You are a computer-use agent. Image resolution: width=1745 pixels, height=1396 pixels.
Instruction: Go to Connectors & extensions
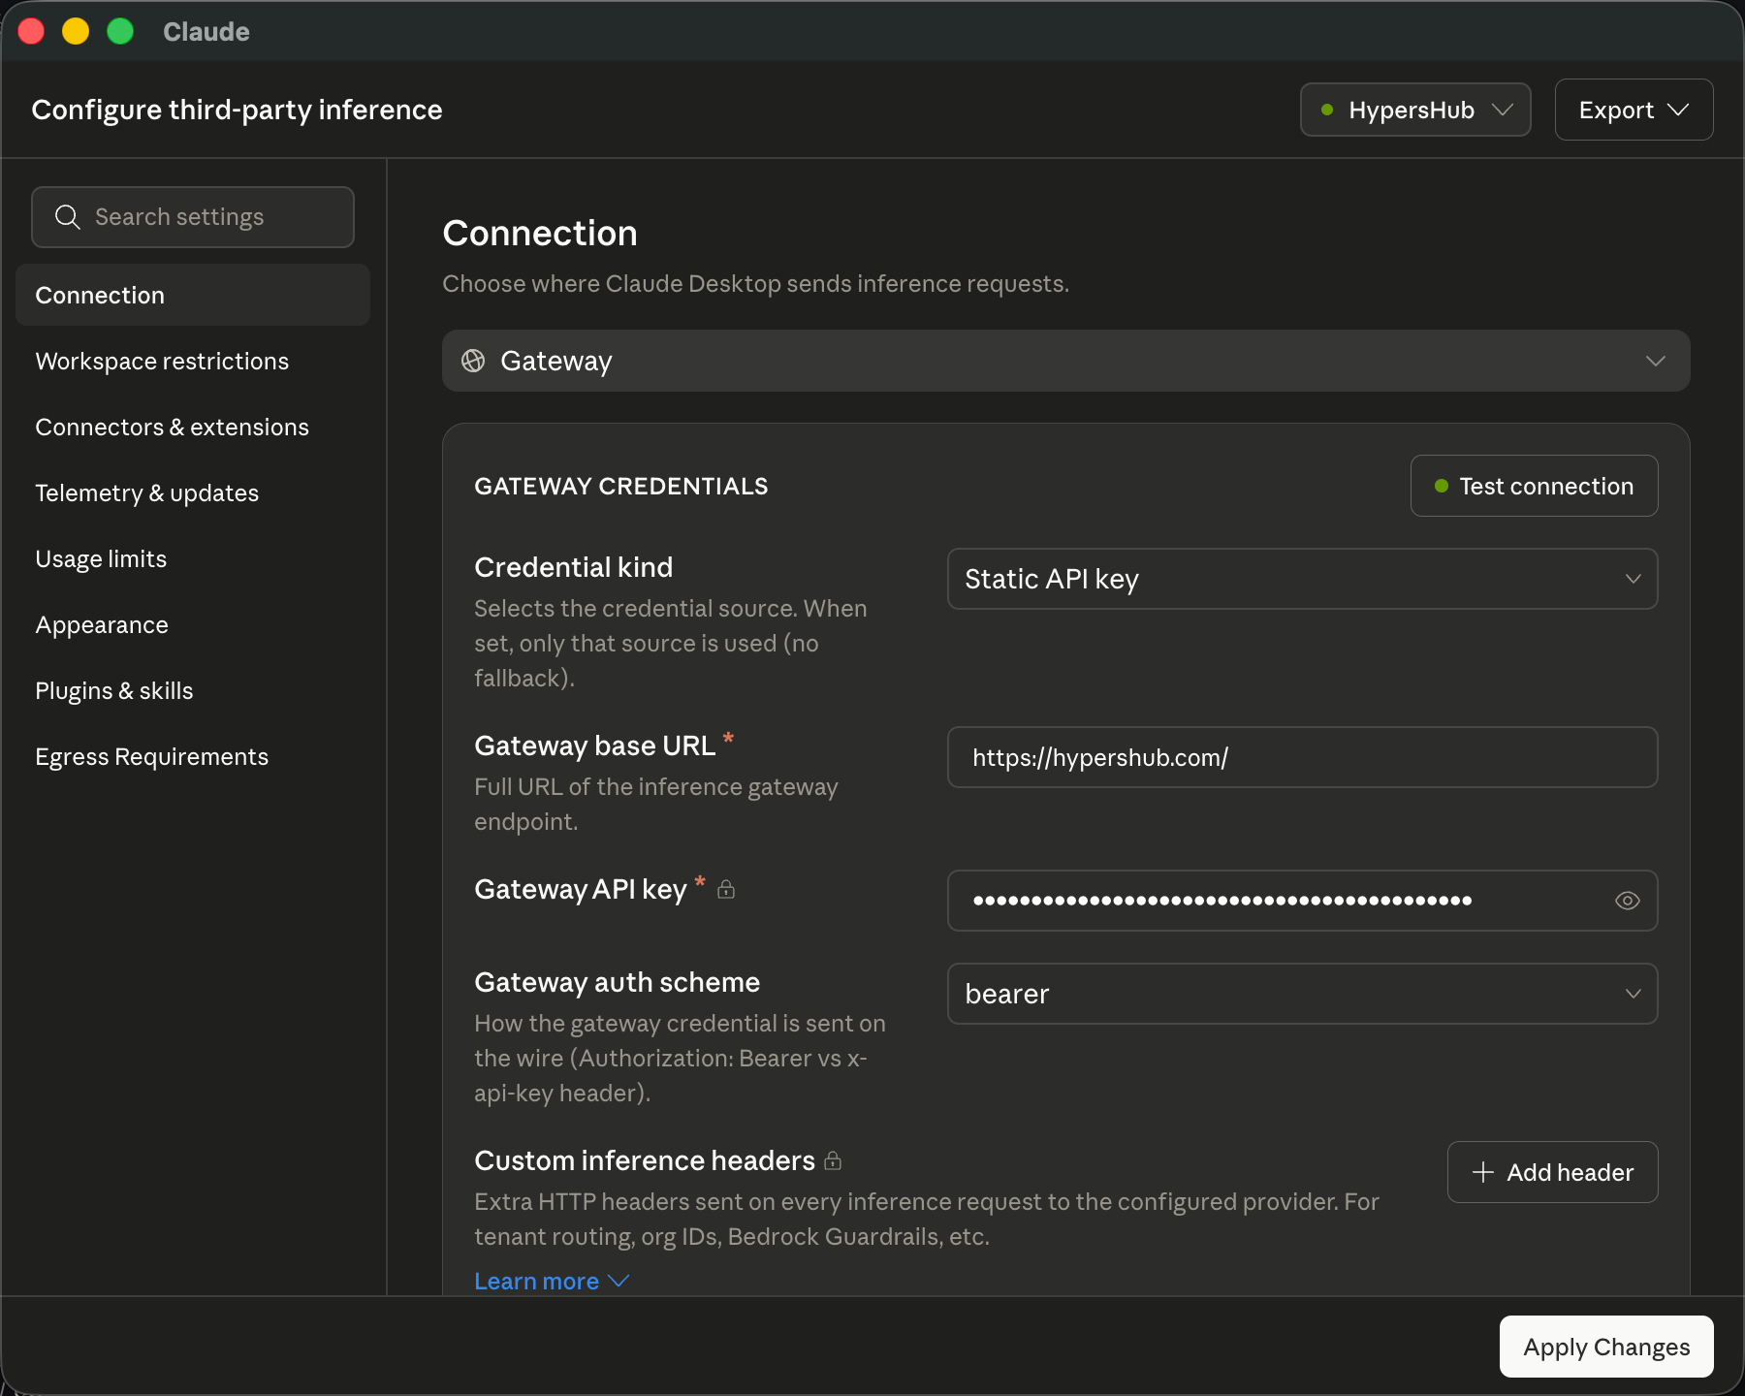[x=193, y=427]
